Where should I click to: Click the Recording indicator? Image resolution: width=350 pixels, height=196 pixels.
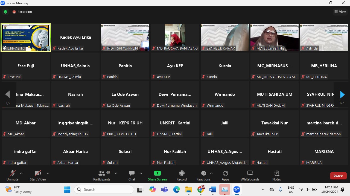pos(22,12)
